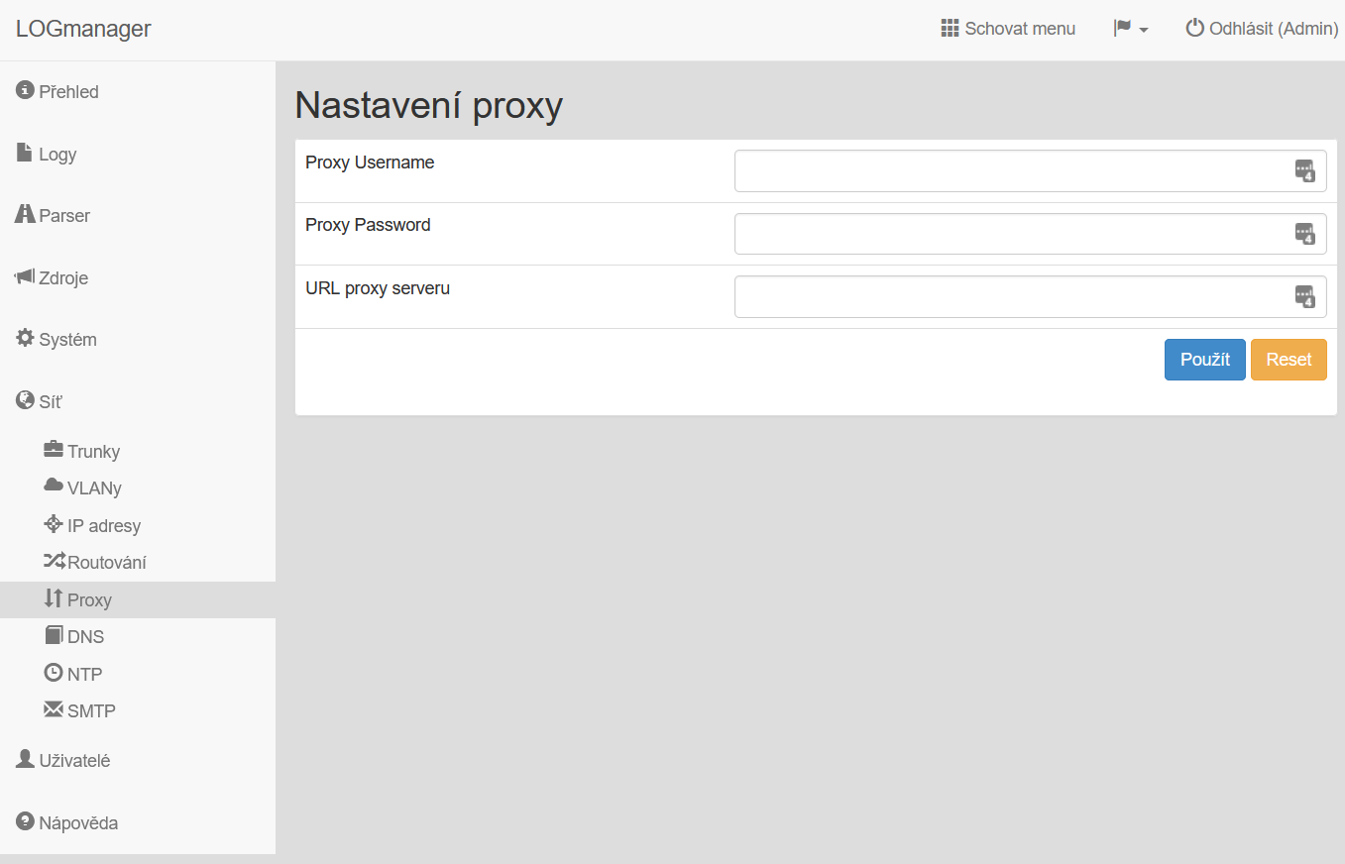Image resolution: width=1345 pixels, height=864 pixels.
Task: Focus the Proxy Username input field
Action: (1031, 171)
